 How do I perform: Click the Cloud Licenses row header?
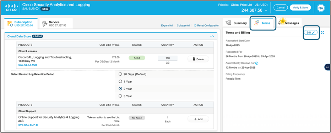pos(115,51)
